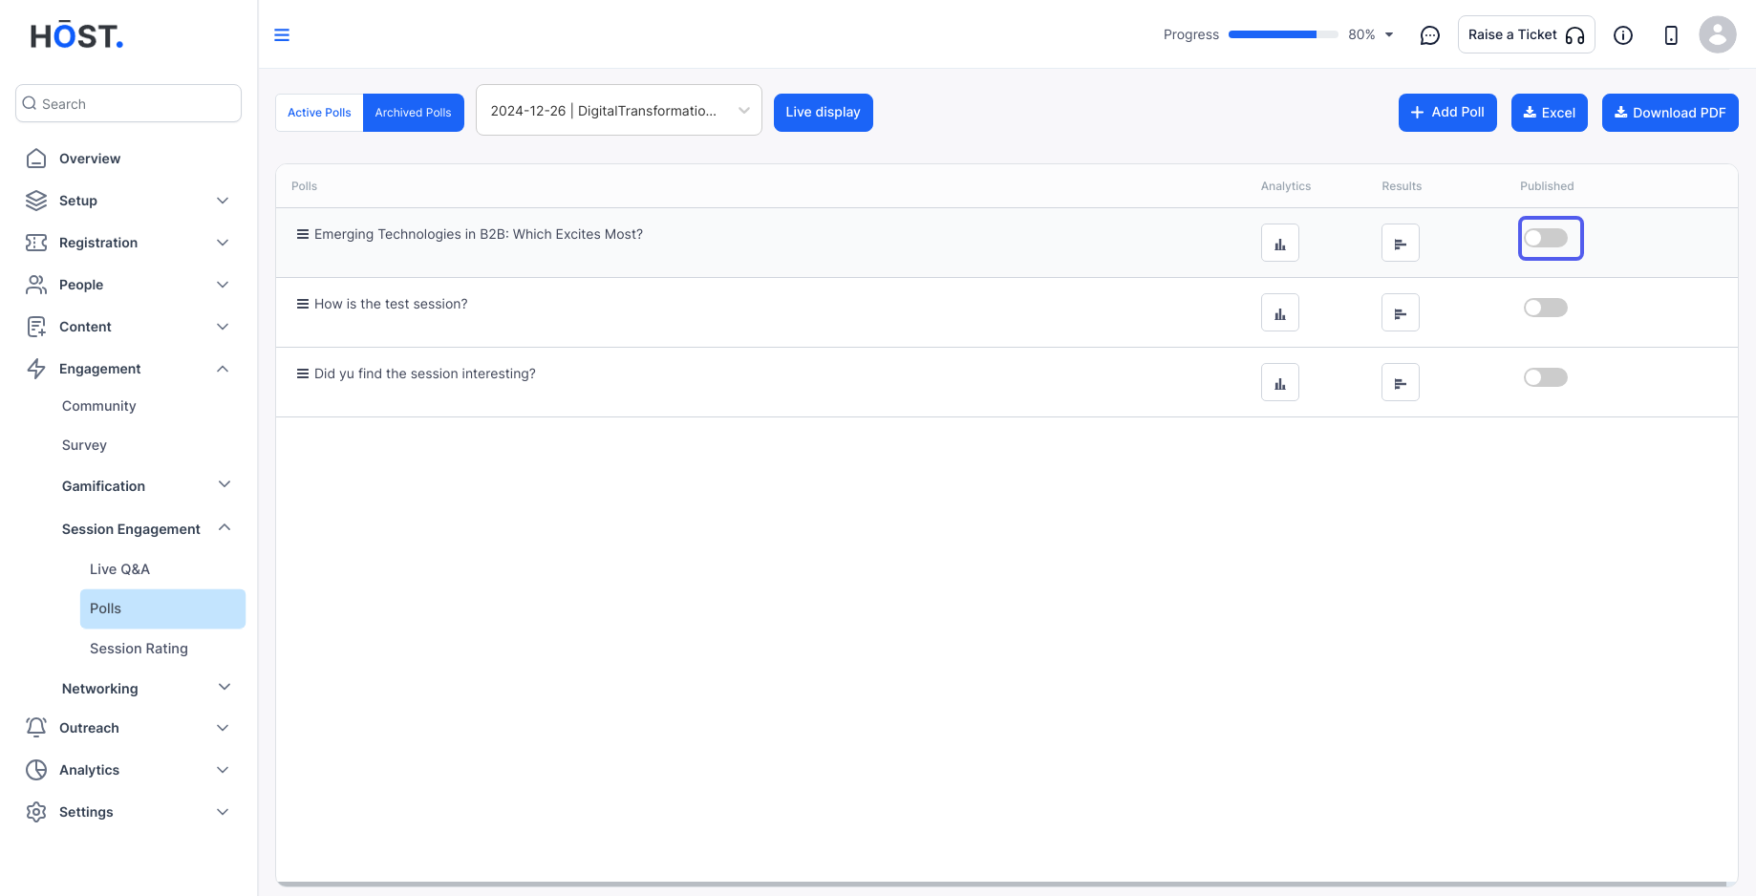
Task: Open Community in sidebar
Action: (x=99, y=406)
